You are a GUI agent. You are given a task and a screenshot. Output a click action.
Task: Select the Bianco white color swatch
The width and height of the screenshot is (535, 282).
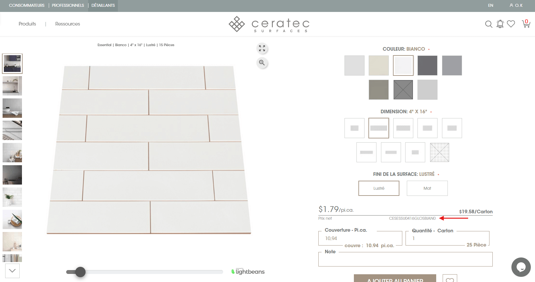[403, 65]
